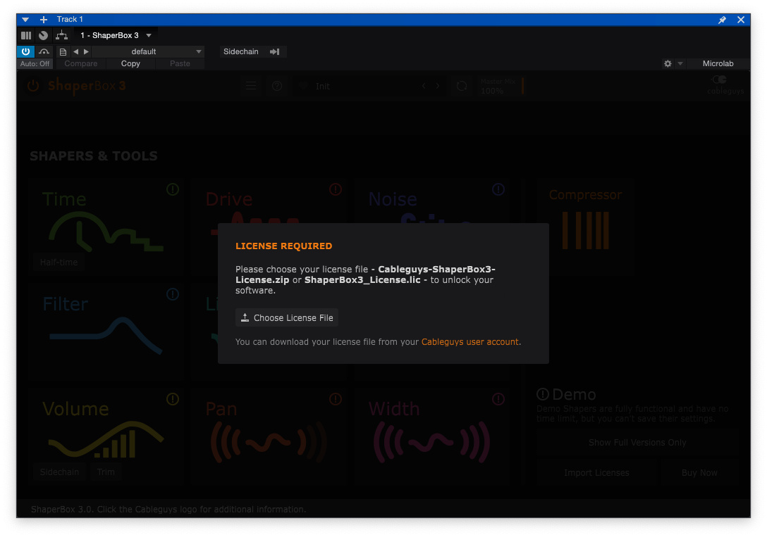Image resolution: width=767 pixels, height=537 pixels.
Task: Click the Init preset name
Action: (323, 87)
